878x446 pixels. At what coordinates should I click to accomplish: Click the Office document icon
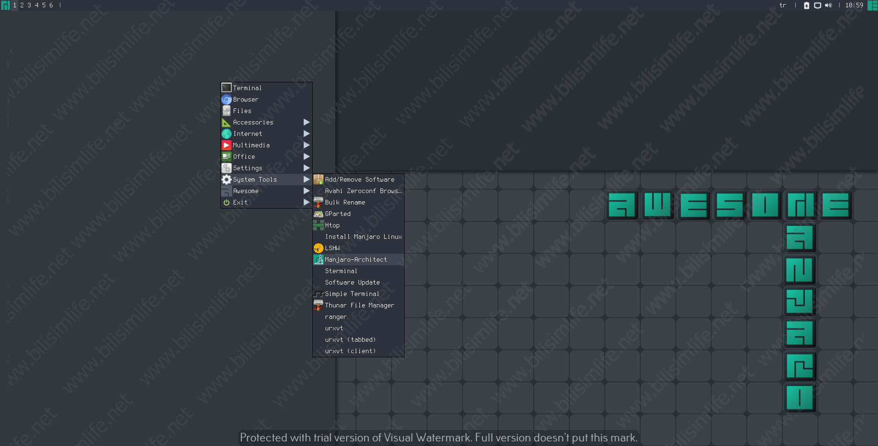(226, 156)
